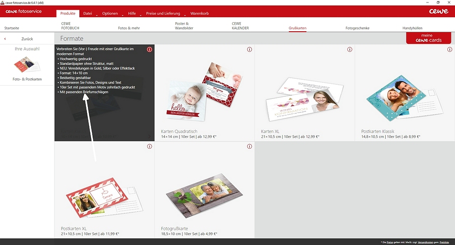Image resolution: width=455 pixels, height=245 pixels.
Task: Switch to Poster & Wandbilder category
Action: 184,26
